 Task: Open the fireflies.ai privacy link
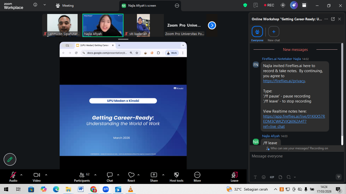pos(284,81)
